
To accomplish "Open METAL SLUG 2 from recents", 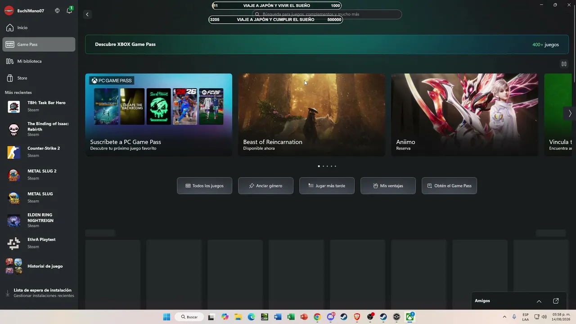I will [x=39, y=175].
